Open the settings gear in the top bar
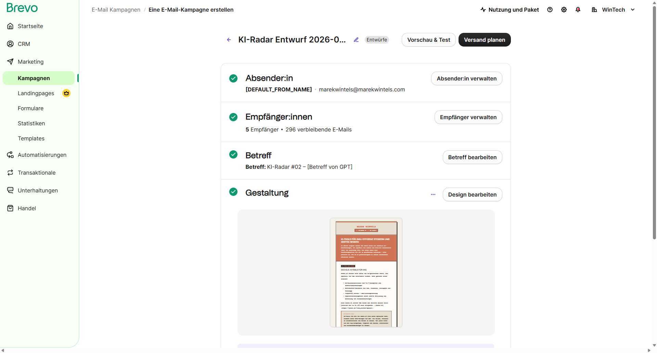This screenshot has height=353, width=657. (564, 10)
